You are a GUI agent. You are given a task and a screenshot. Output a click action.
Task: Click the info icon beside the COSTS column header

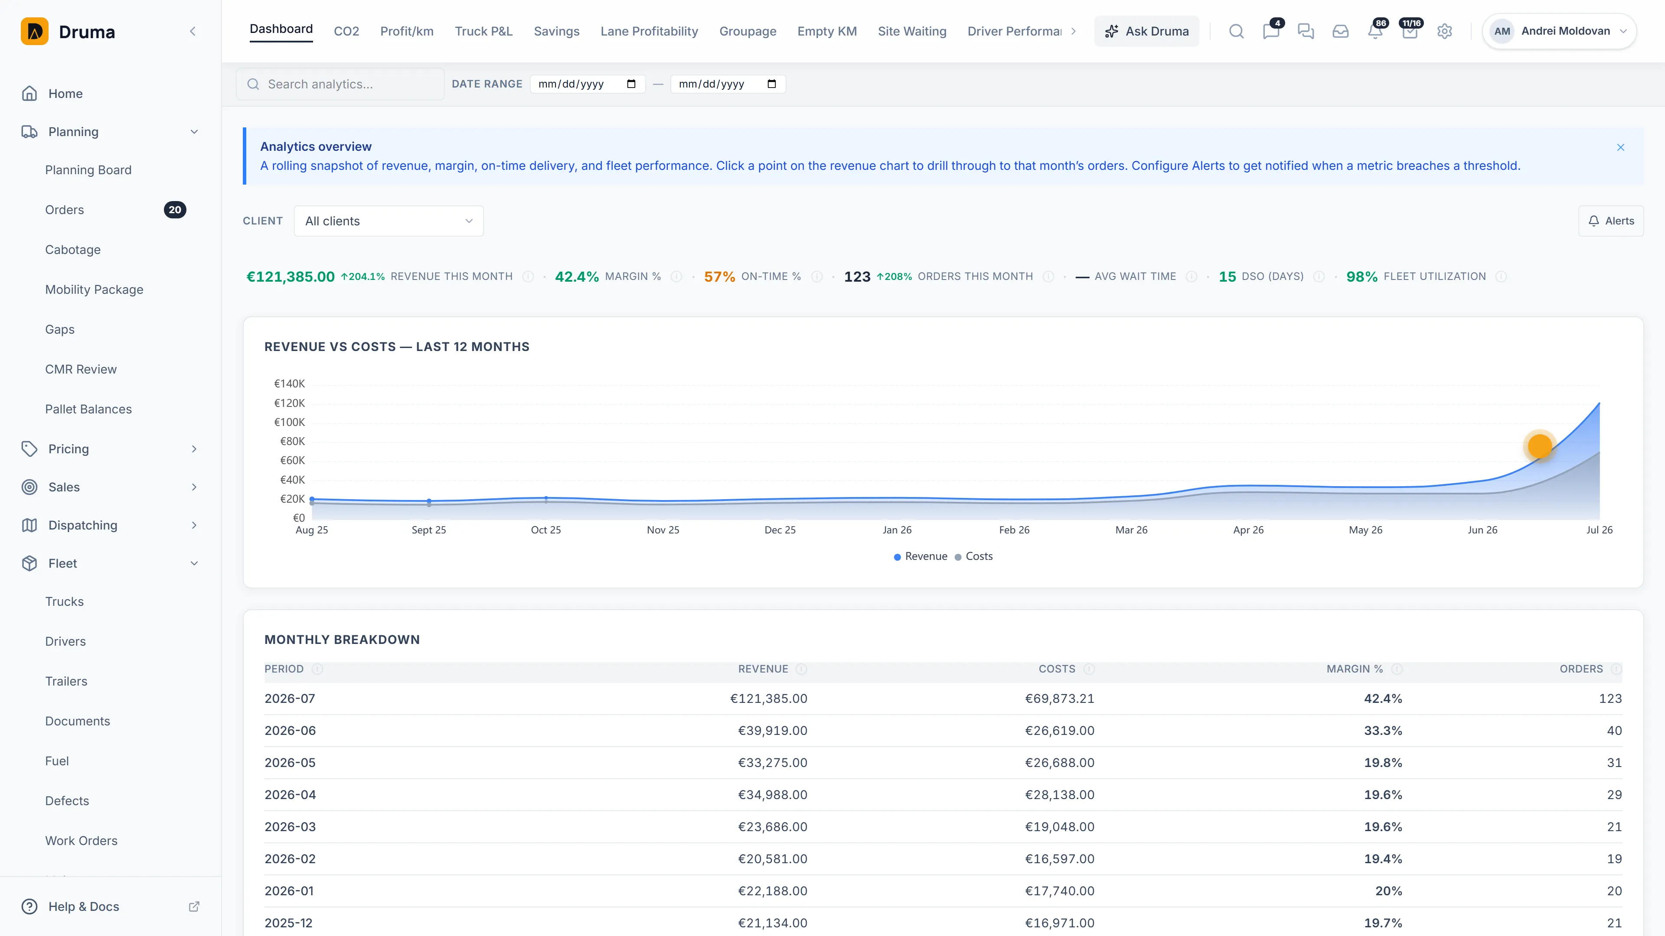(x=1089, y=669)
